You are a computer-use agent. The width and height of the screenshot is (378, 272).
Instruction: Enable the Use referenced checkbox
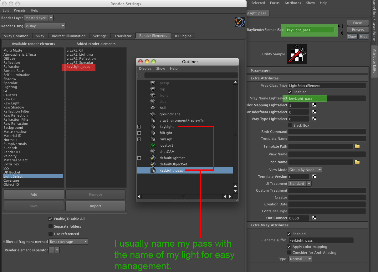(x=50, y=234)
